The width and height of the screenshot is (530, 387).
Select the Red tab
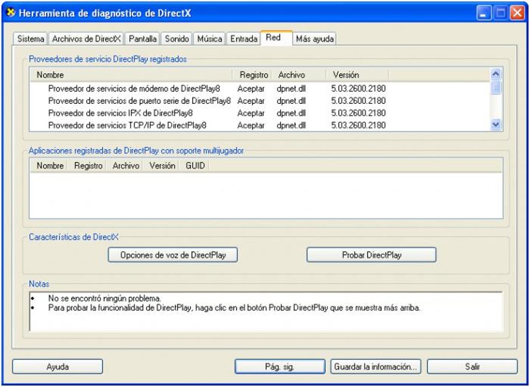(x=276, y=37)
